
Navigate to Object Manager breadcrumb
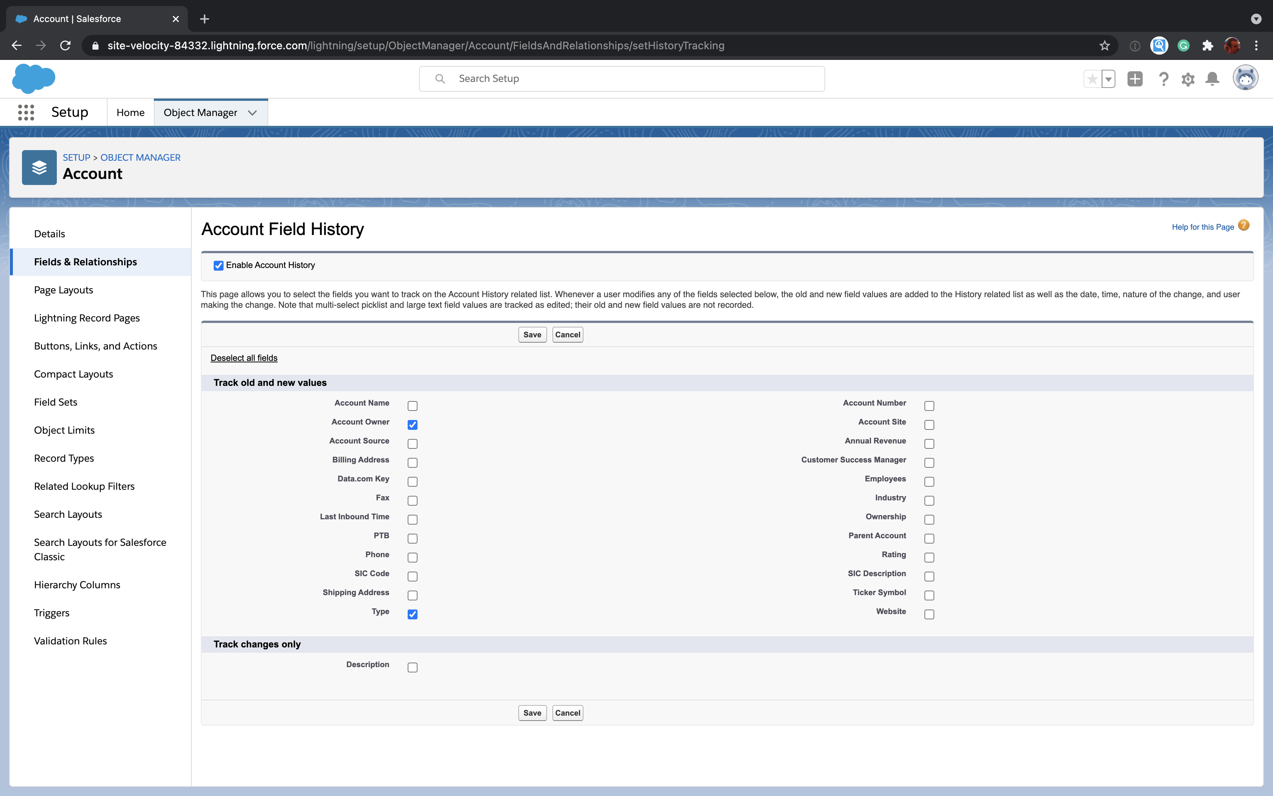140,157
